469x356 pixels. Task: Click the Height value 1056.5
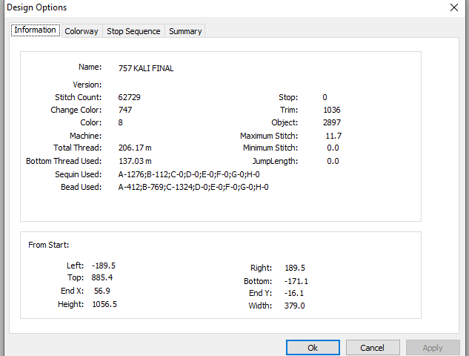[104, 304]
